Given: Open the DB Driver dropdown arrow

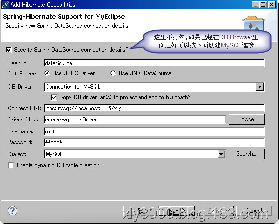Looking at the screenshot, I should pos(260,87).
